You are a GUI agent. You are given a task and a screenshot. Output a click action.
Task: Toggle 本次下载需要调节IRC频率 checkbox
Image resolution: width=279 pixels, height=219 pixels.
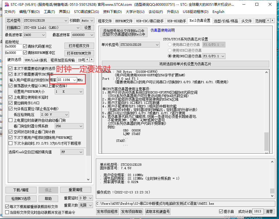(x=10, y=74)
